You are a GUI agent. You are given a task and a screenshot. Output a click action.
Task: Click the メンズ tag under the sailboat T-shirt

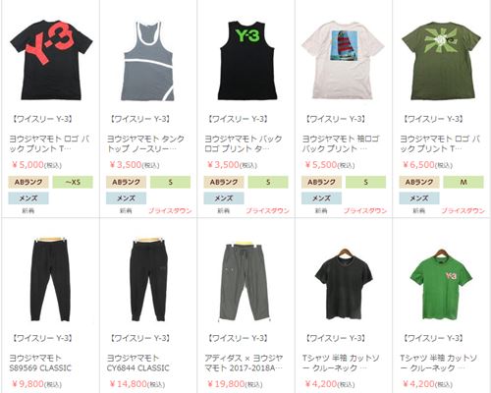pyautogui.click(x=321, y=198)
